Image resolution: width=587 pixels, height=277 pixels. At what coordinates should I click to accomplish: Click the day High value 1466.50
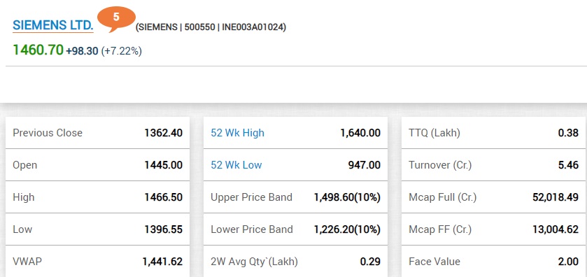[x=164, y=197]
